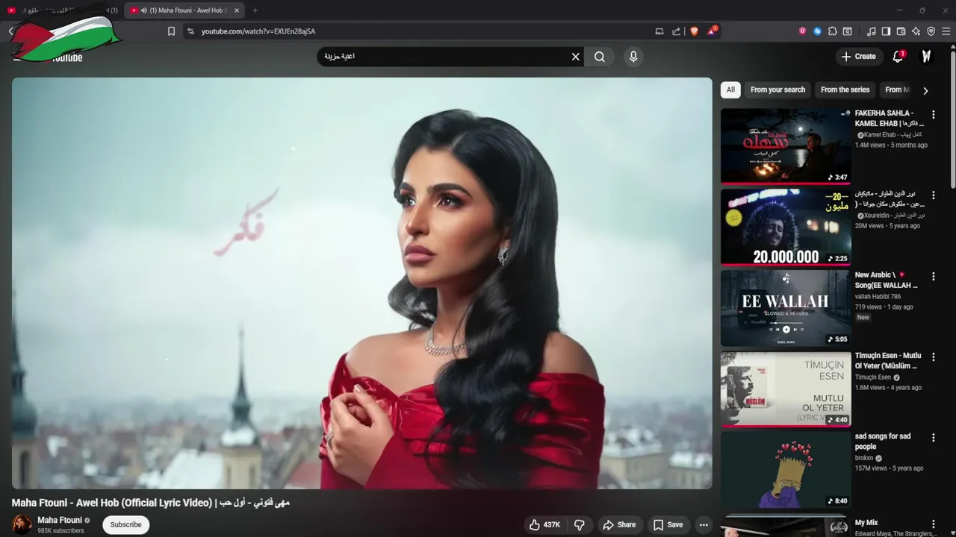Select the All filter chip

730,89
